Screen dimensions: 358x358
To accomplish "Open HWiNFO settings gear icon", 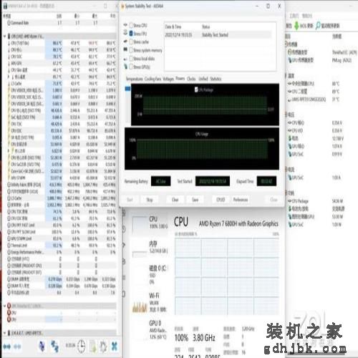I will pyautogui.click(x=103, y=347).
